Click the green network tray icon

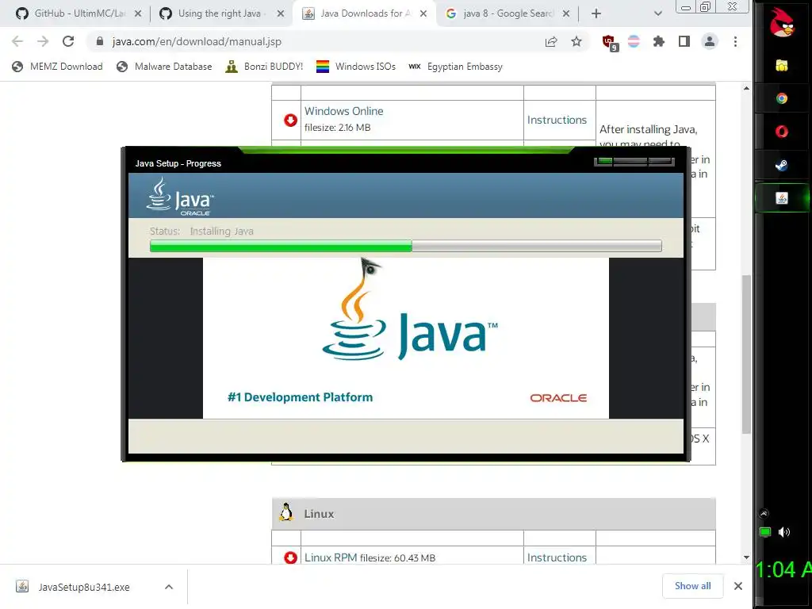point(765,532)
